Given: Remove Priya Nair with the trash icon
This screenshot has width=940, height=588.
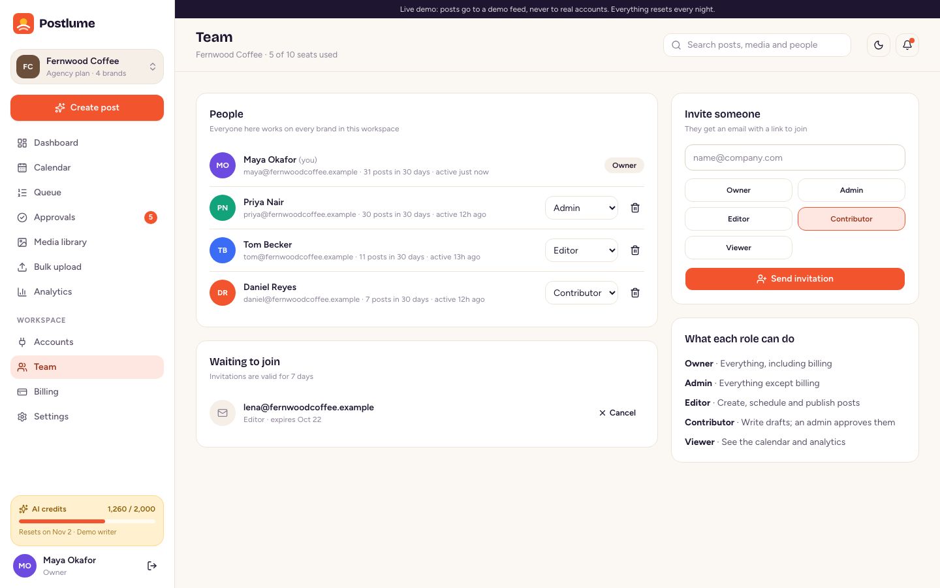Looking at the screenshot, I should (x=635, y=208).
